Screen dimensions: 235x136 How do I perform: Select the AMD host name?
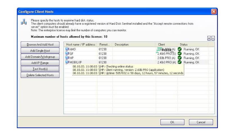click(73, 49)
